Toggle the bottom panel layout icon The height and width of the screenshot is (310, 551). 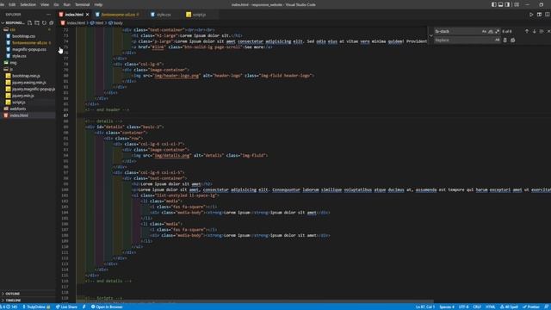pyautogui.click(x=500, y=4)
